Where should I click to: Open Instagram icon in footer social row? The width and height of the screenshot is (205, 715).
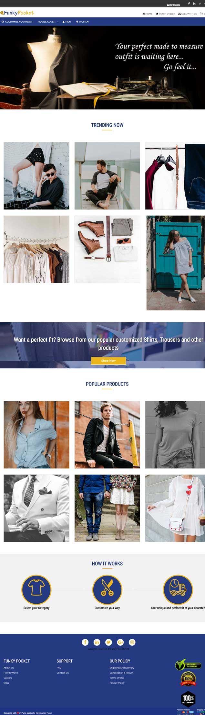(x=132, y=642)
